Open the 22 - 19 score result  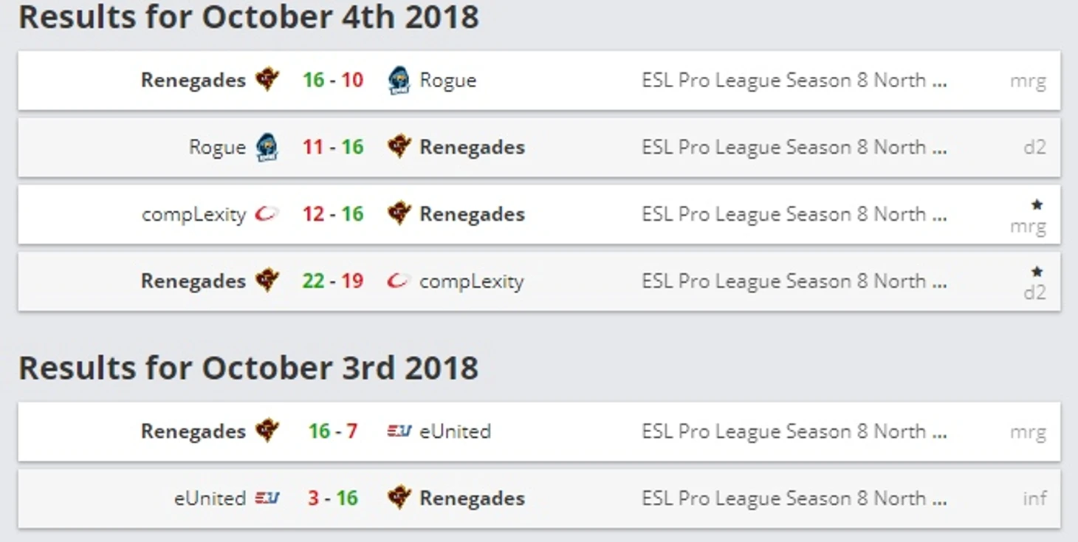[333, 281]
